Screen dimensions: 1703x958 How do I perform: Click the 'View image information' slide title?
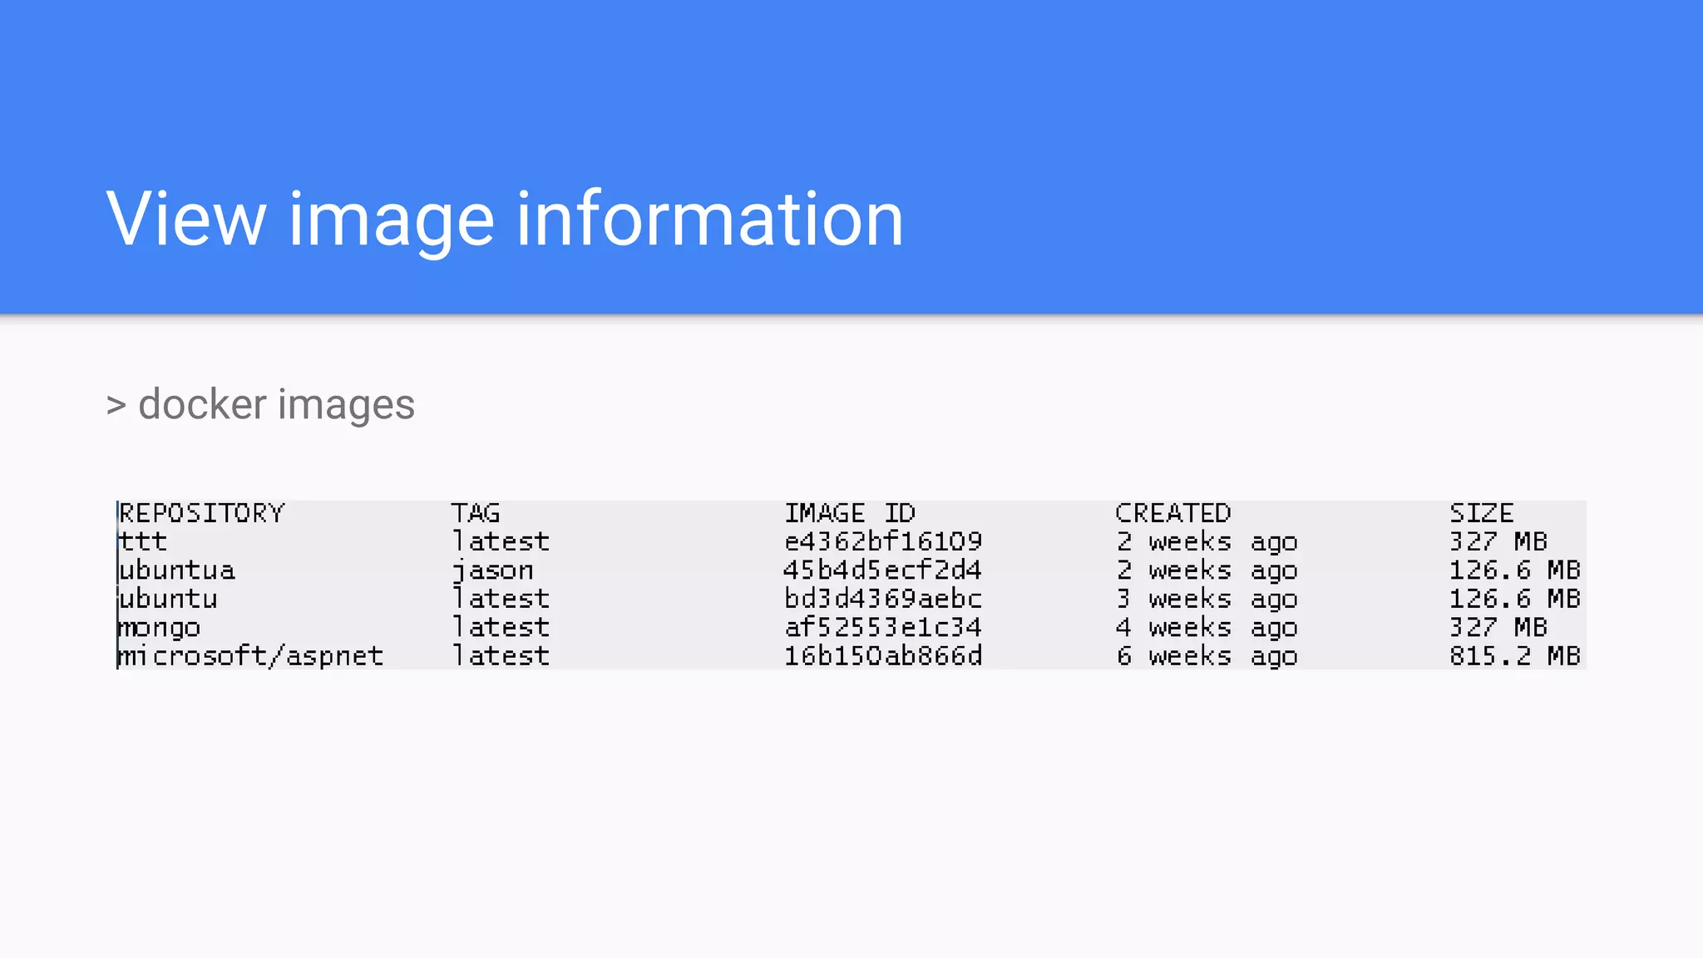(505, 219)
